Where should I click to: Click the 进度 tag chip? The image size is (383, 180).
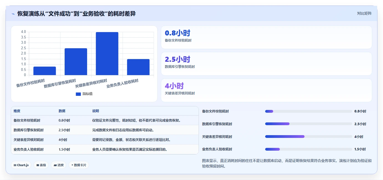point(59,165)
